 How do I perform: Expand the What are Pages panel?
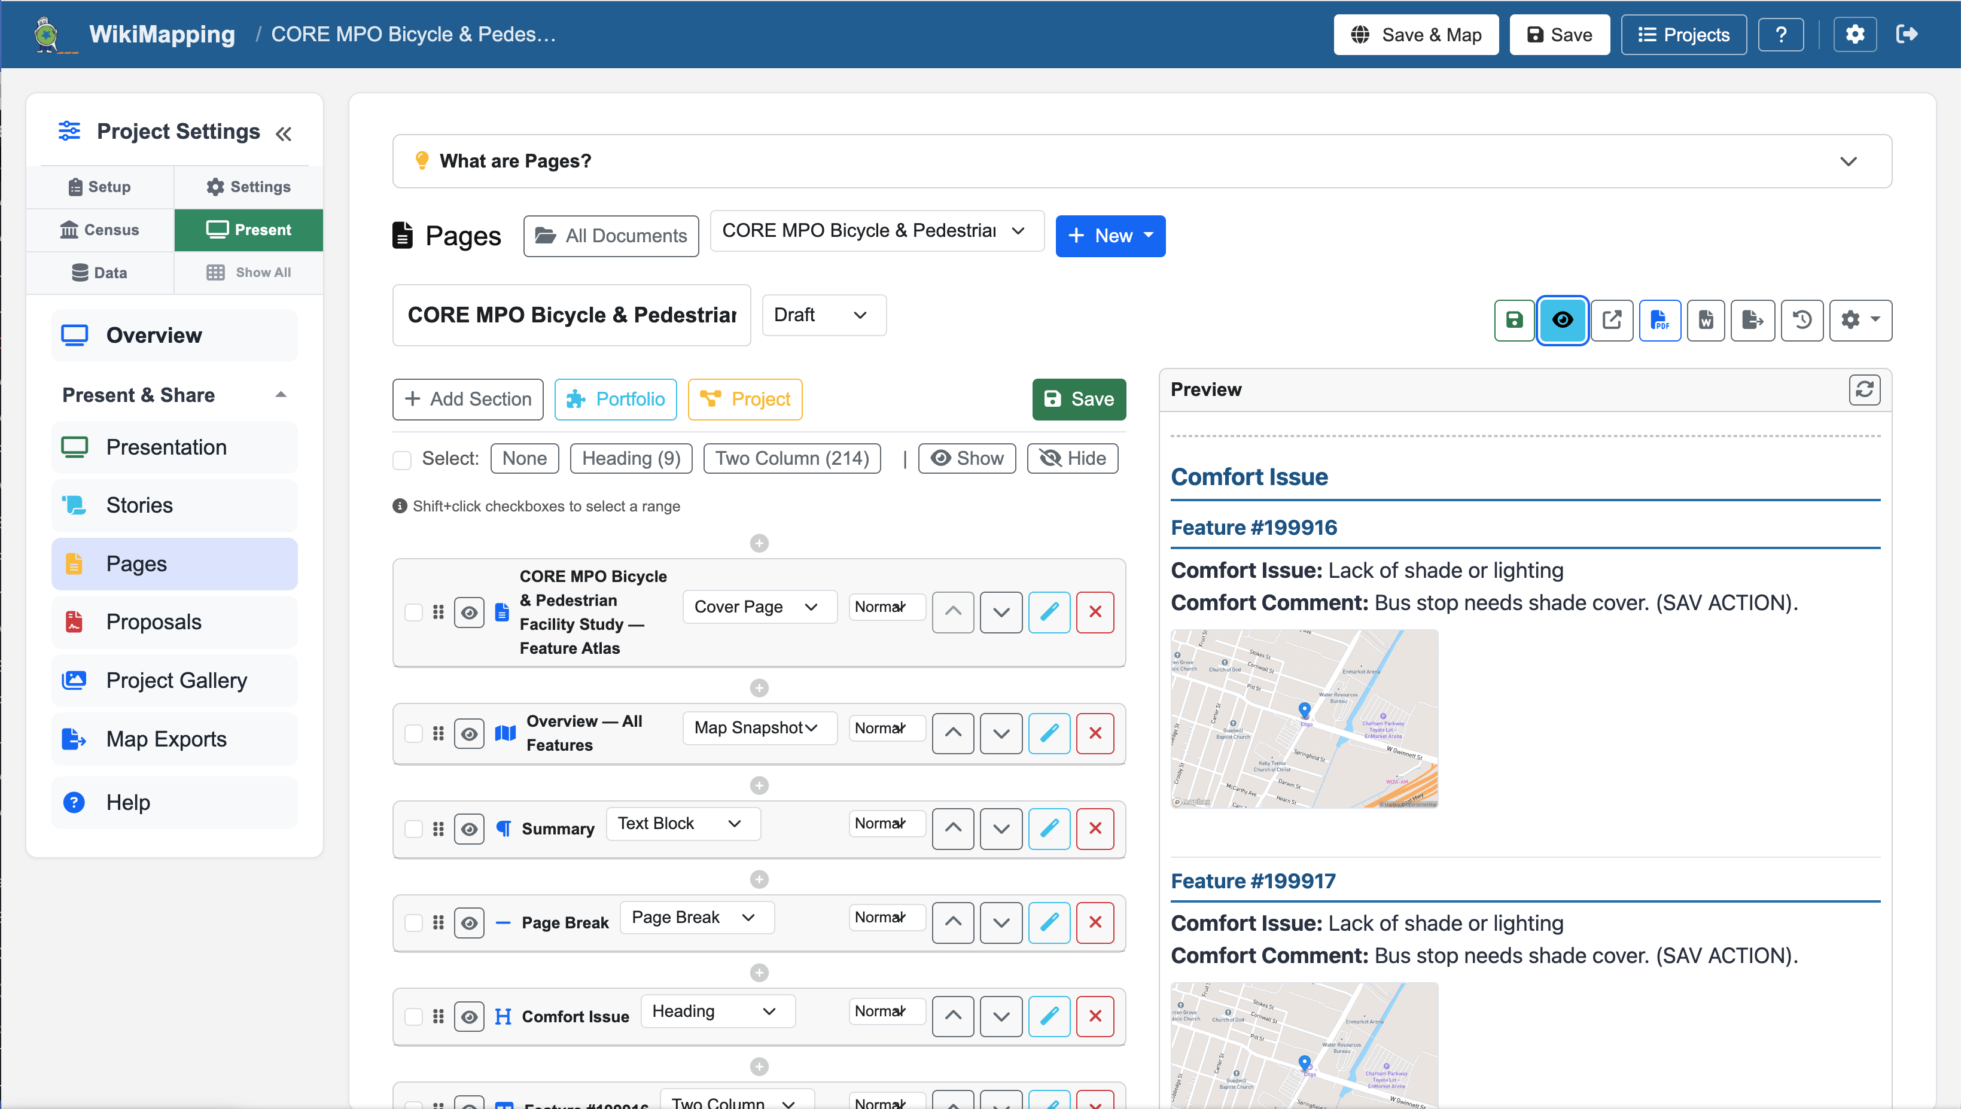tap(1849, 161)
